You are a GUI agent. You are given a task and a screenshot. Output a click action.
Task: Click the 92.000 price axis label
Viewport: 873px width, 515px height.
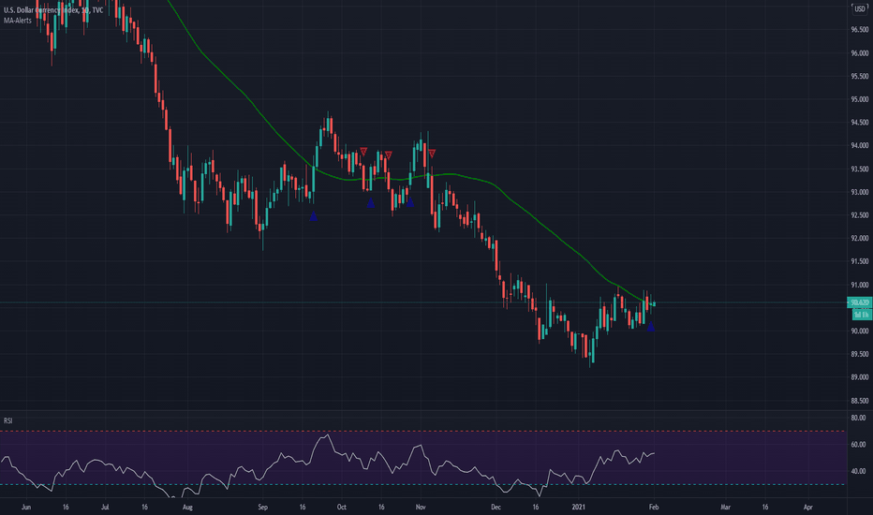click(859, 238)
